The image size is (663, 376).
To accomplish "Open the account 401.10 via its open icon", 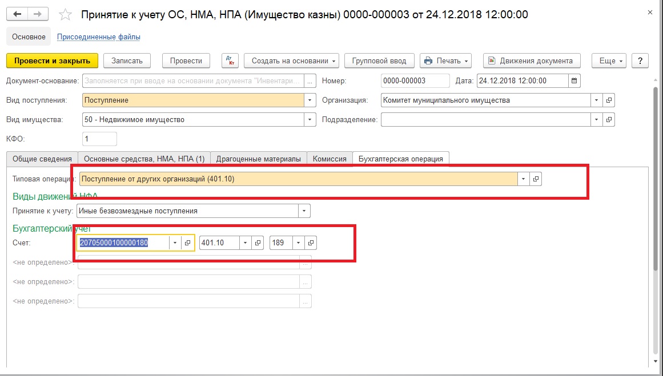I will pyautogui.click(x=258, y=243).
